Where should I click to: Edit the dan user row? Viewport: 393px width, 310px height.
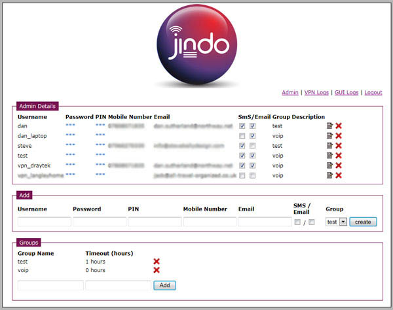point(329,126)
